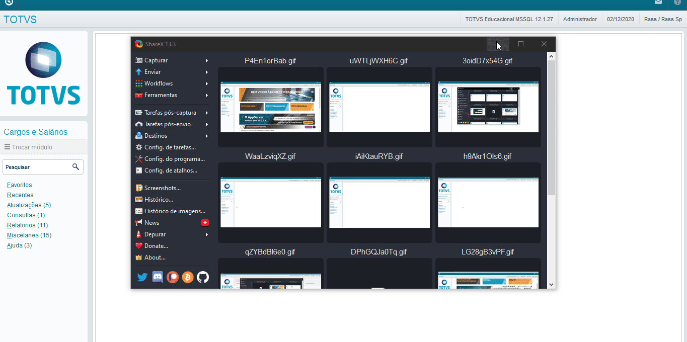
Task: Select h9Akr1OIs6.gif thumbnail
Action: (488, 202)
